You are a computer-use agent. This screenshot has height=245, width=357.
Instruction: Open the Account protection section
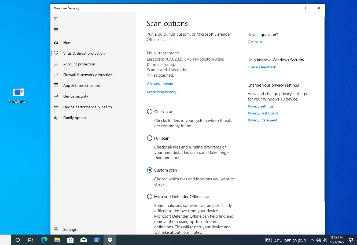tap(79, 64)
